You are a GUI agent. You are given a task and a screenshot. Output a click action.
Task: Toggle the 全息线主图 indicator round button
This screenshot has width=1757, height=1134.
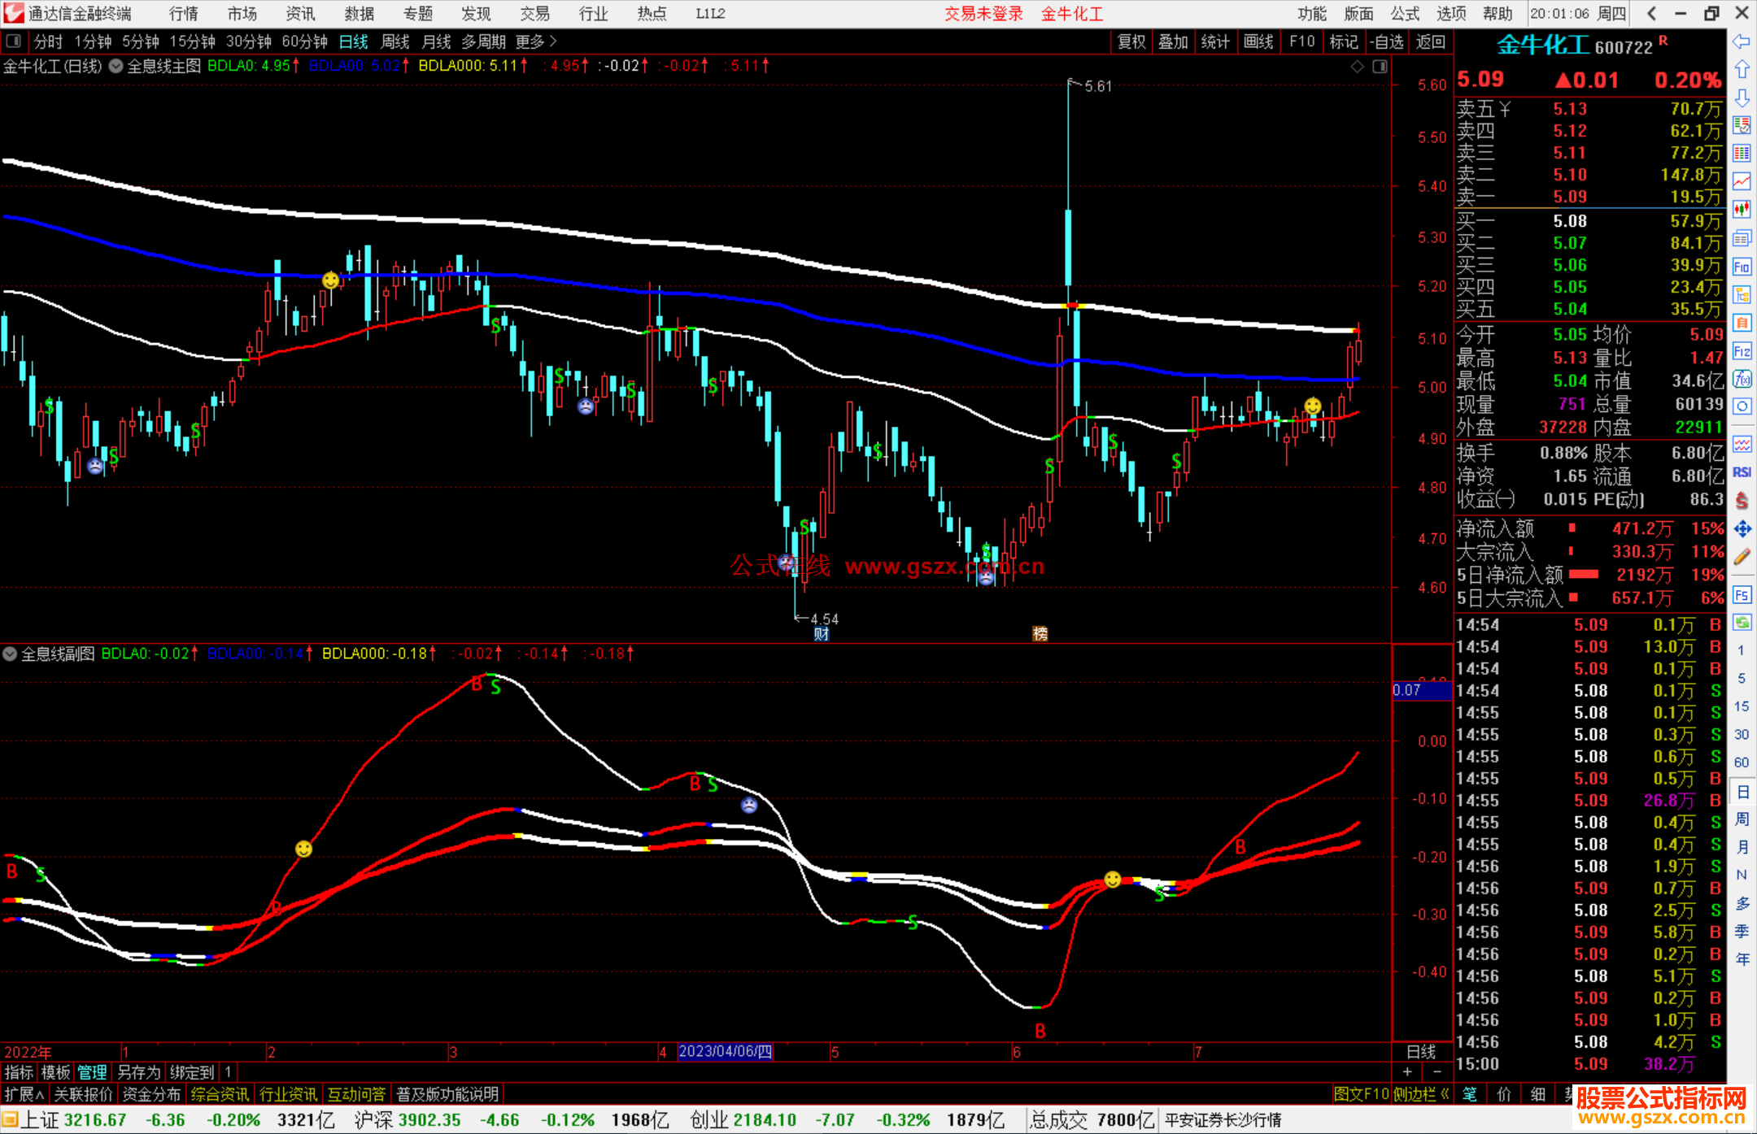[116, 66]
